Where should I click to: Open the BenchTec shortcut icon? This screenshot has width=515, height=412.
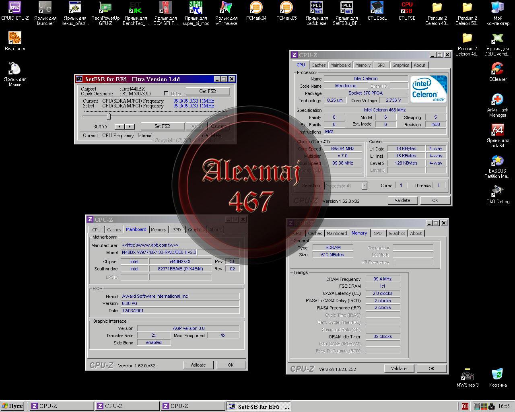[x=136, y=7]
